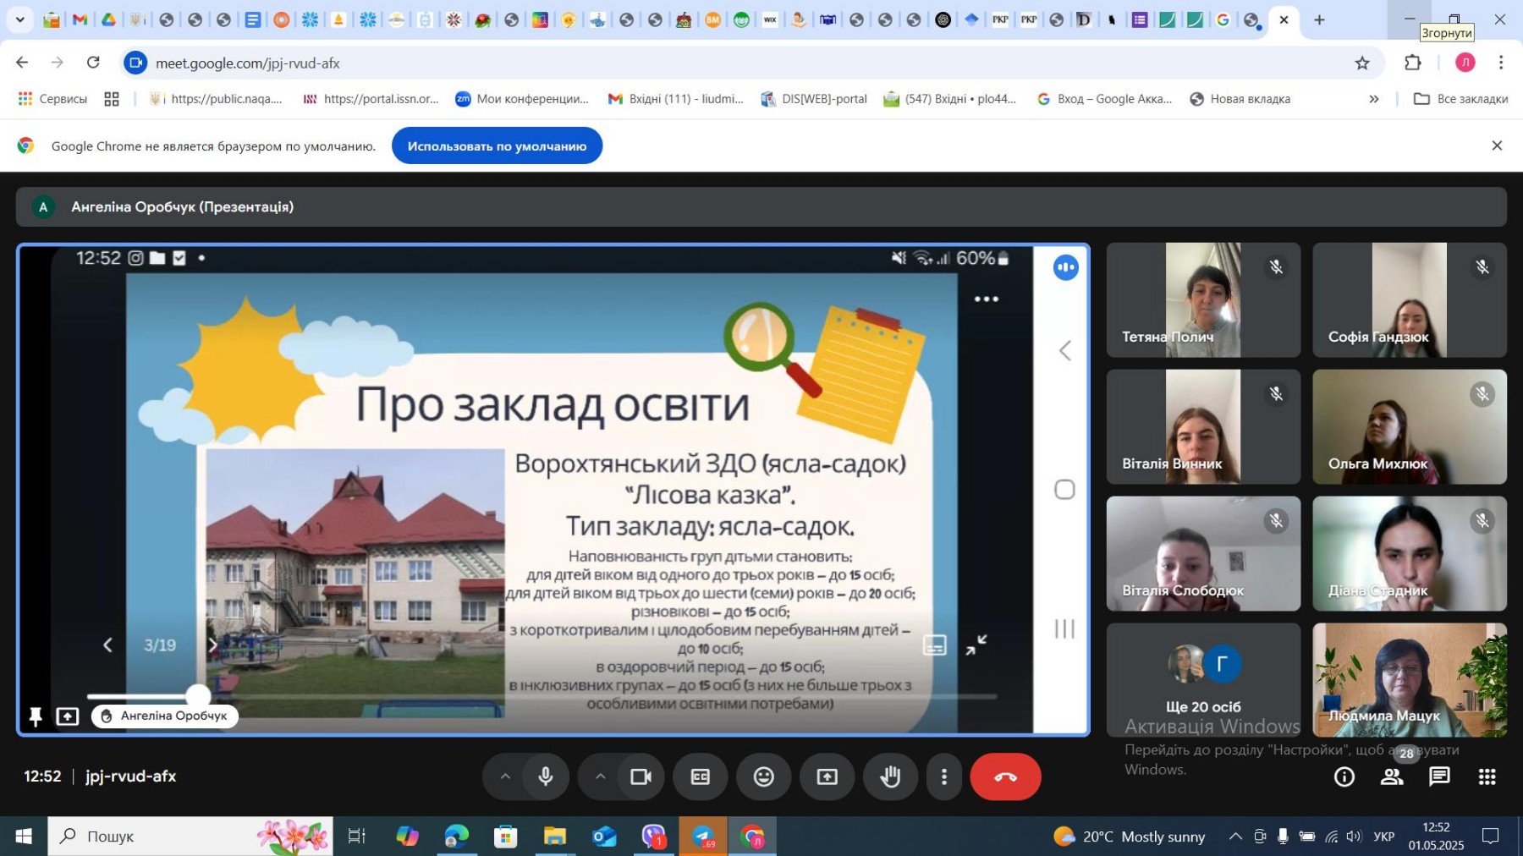Open the chat panel
This screenshot has width=1523, height=856.
point(1439,776)
